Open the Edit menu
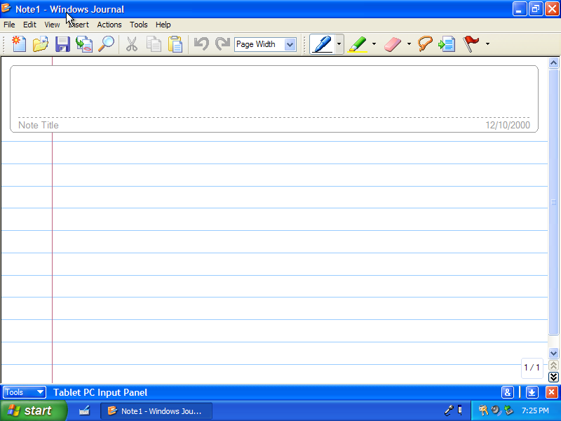The height and width of the screenshot is (421, 561). (29, 25)
